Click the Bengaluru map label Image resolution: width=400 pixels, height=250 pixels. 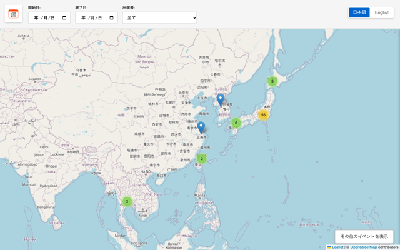pos(46,207)
